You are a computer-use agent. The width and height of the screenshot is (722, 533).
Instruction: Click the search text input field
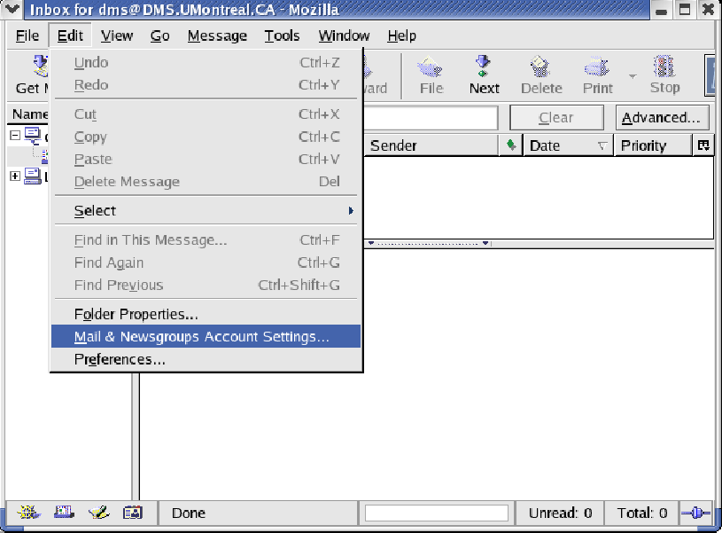(431, 118)
